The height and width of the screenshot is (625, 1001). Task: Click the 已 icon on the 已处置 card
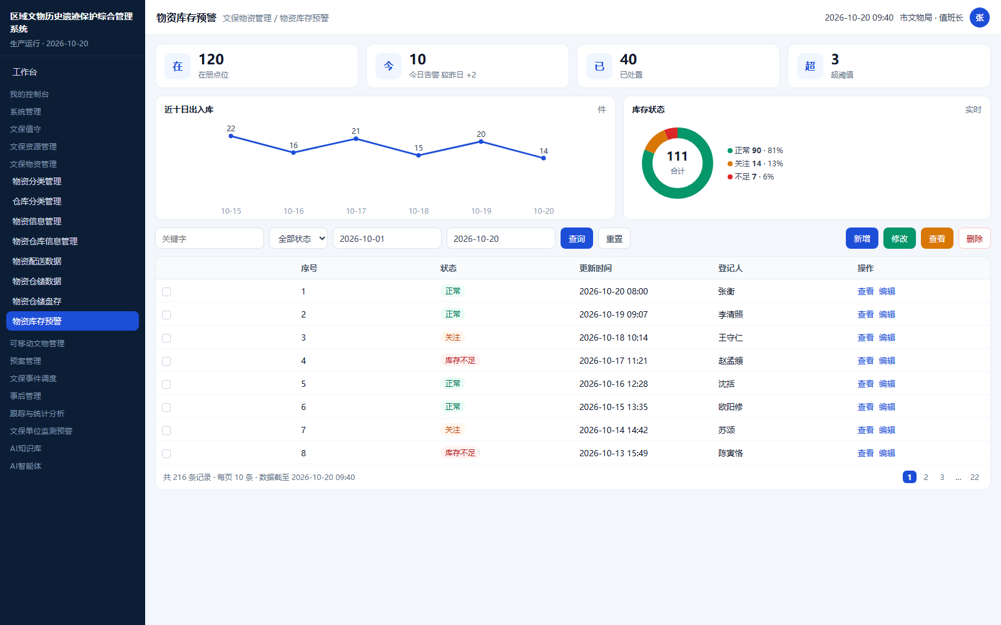599,66
